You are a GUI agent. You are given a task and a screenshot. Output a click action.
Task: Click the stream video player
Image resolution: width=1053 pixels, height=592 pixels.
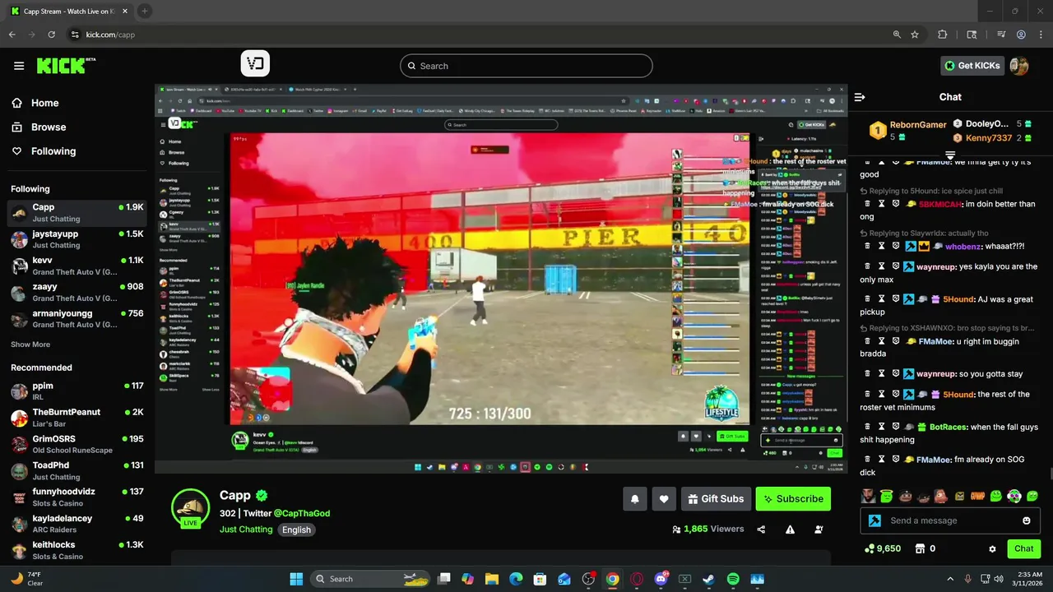(501, 279)
